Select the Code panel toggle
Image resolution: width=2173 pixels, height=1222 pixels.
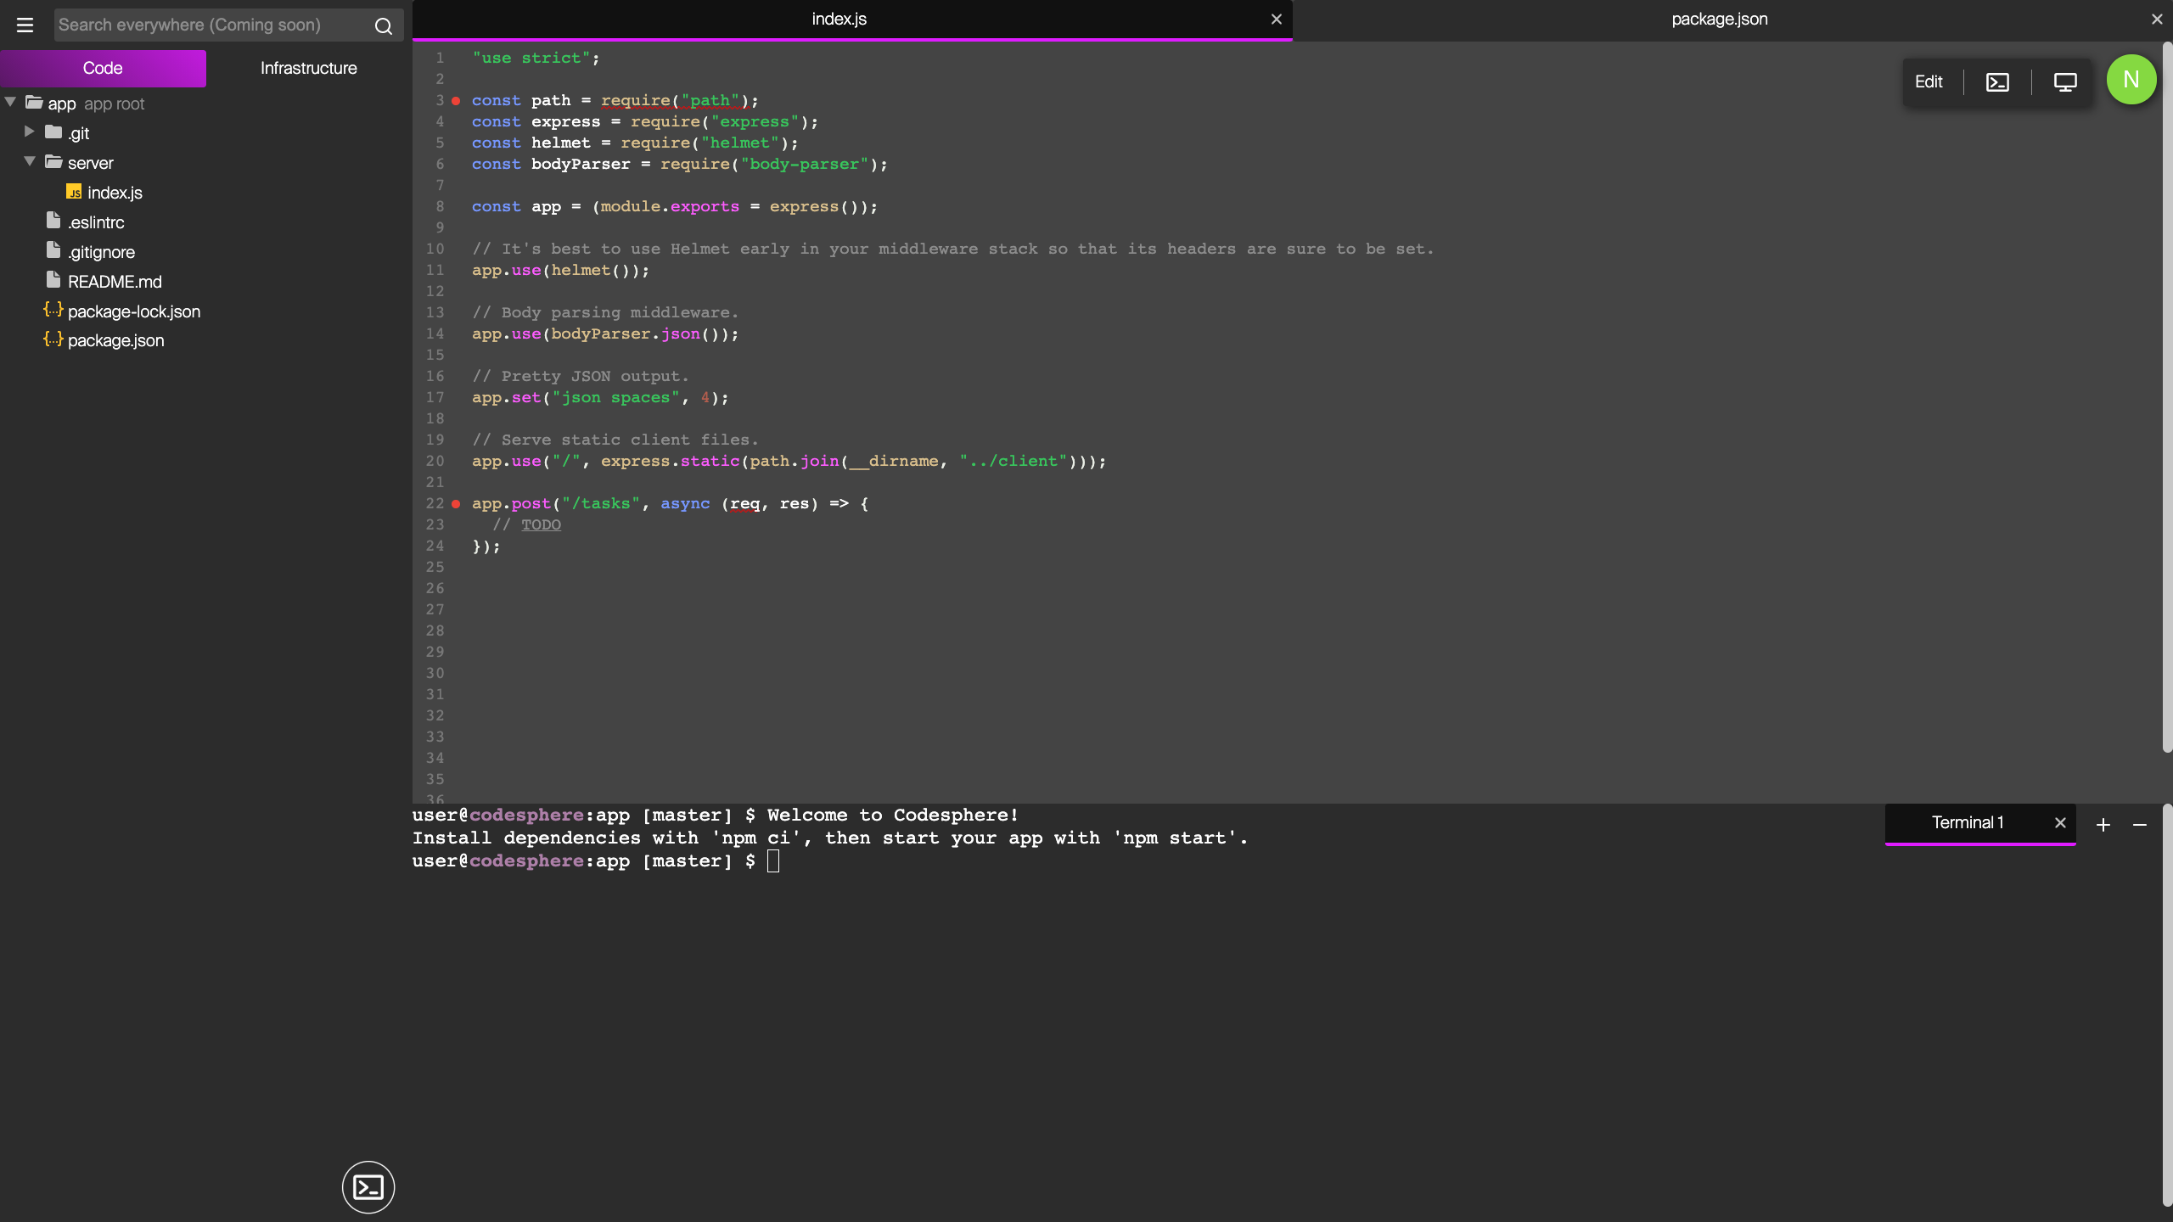tap(103, 68)
